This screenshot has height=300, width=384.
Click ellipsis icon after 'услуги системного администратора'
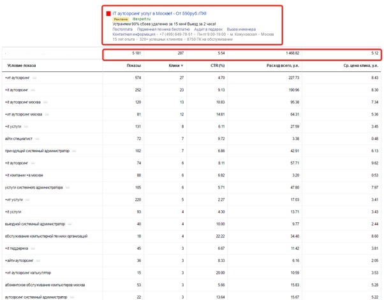point(68,187)
